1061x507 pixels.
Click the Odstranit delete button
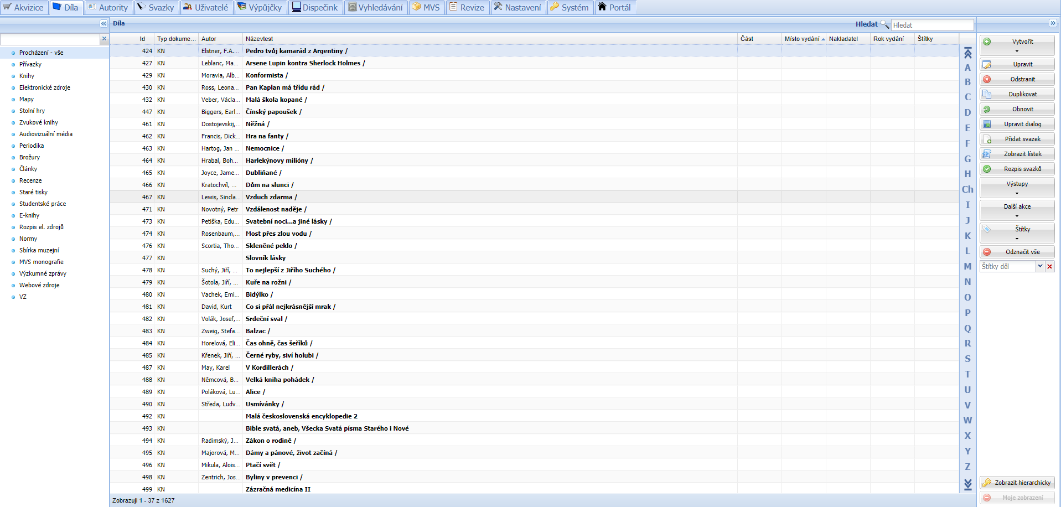click(x=1017, y=79)
